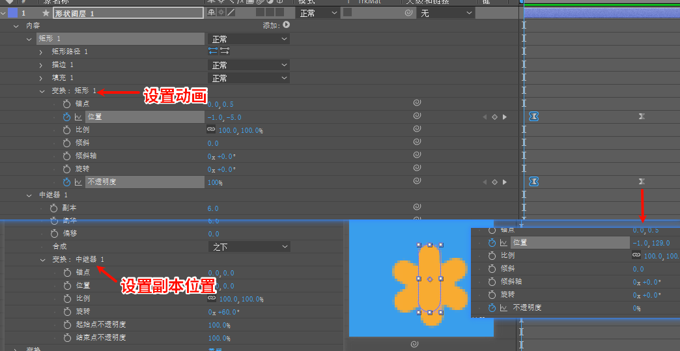680x351 pixels.
Task: Collapse 变换: 中继器 1
Action: (x=42, y=260)
